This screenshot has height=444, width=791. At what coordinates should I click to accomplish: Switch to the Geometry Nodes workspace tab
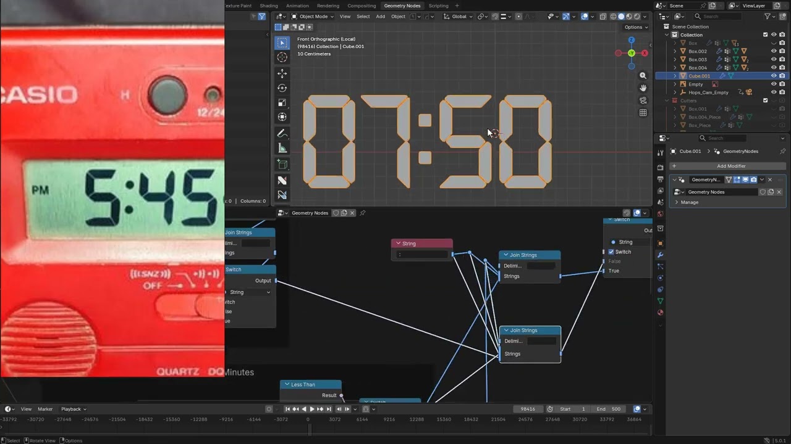pyautogui.click(x=402, y=6)
